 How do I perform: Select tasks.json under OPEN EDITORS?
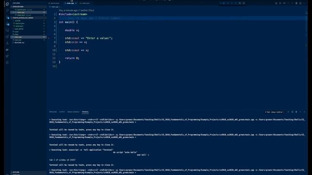(x=28, y=15)
